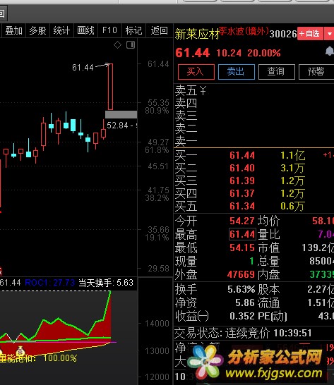Click the 买一 bid price 61.44
Image resolution: width=334 pixels, height=385 pixels.
click(242, 155)
